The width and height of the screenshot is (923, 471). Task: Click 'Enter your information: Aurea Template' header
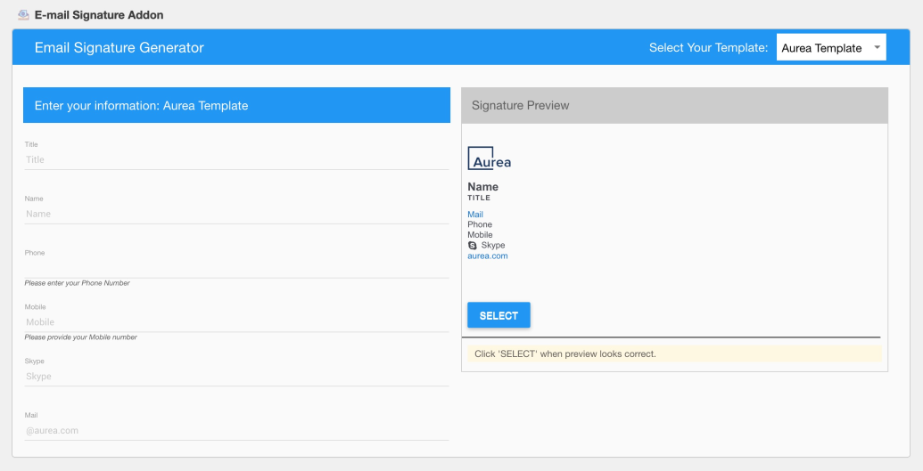236,105
